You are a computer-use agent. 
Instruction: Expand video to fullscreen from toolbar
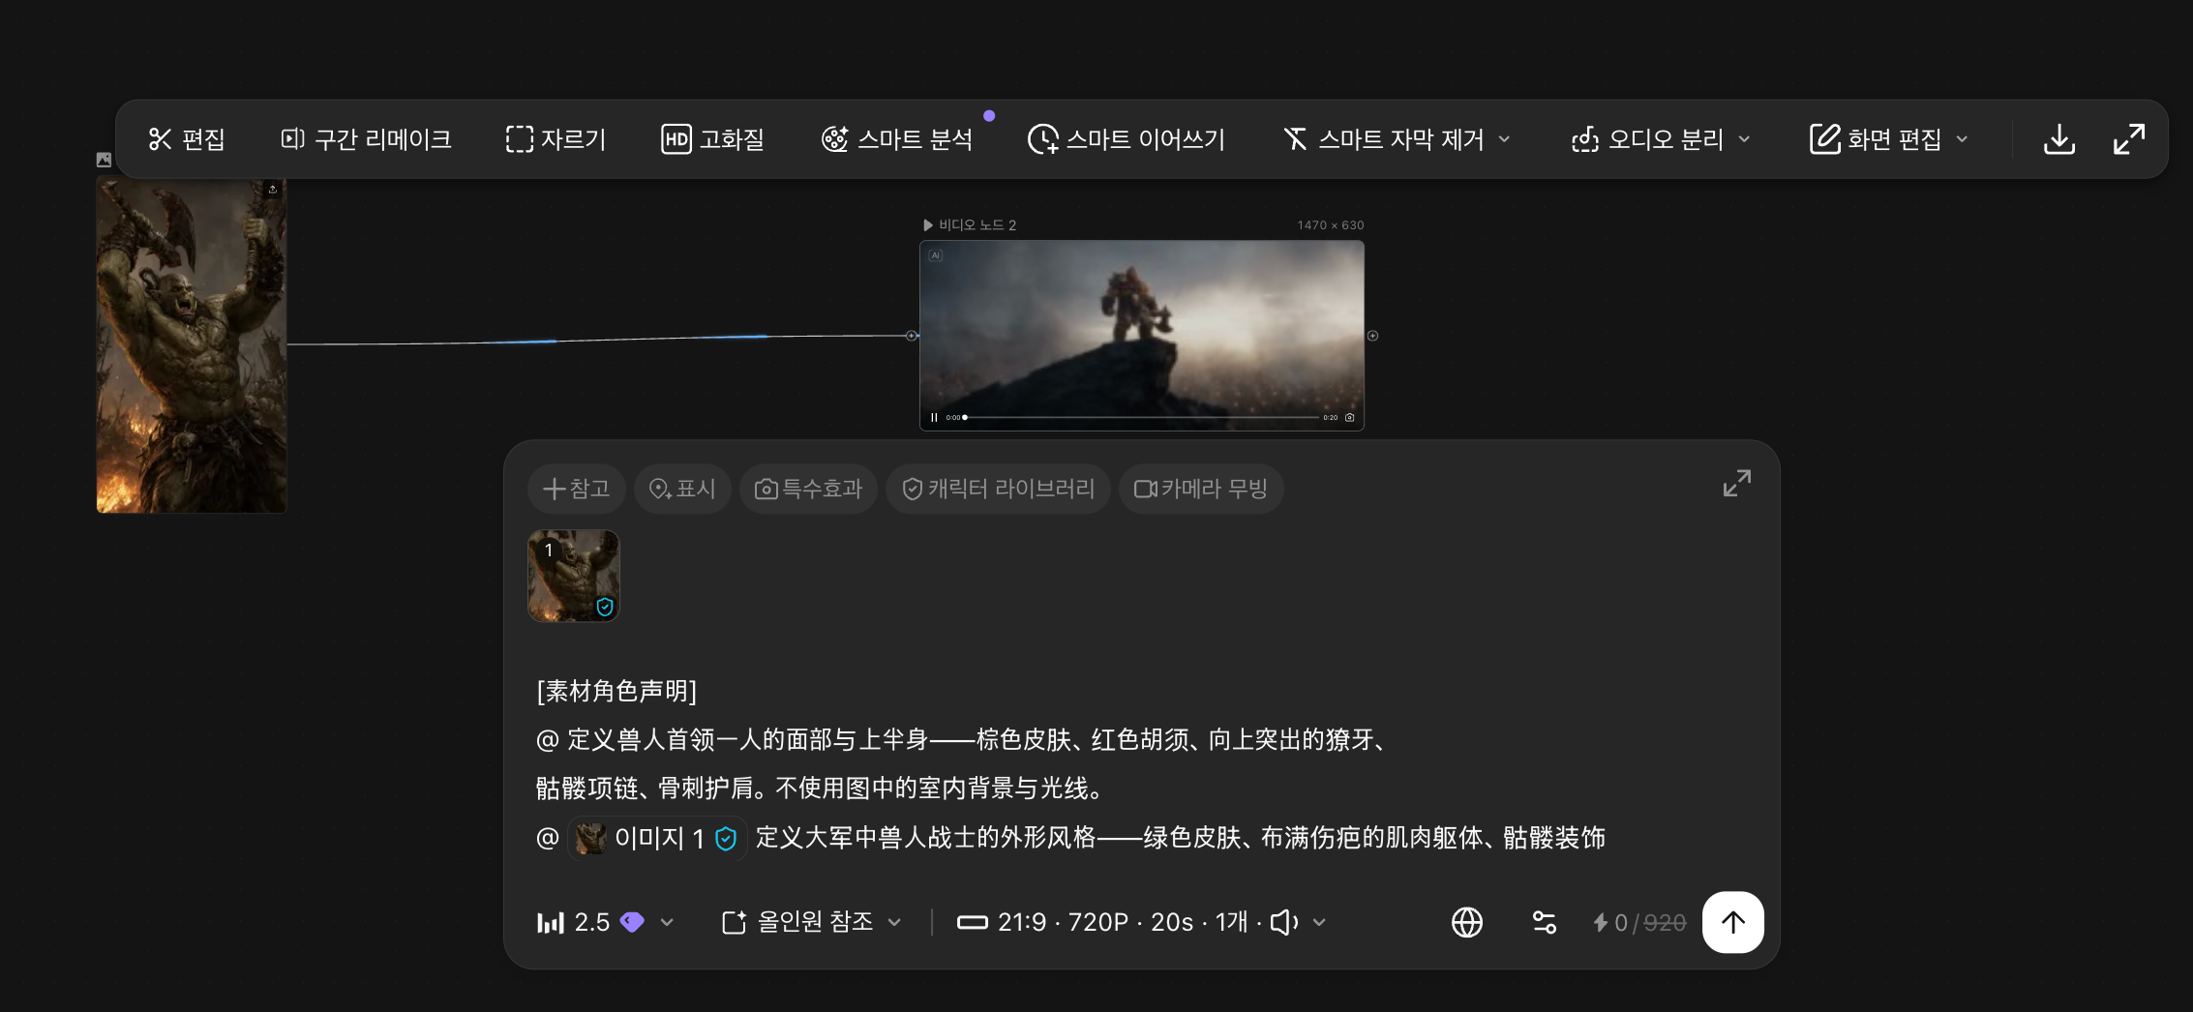pyautogui.click(x=2129, y=139)
